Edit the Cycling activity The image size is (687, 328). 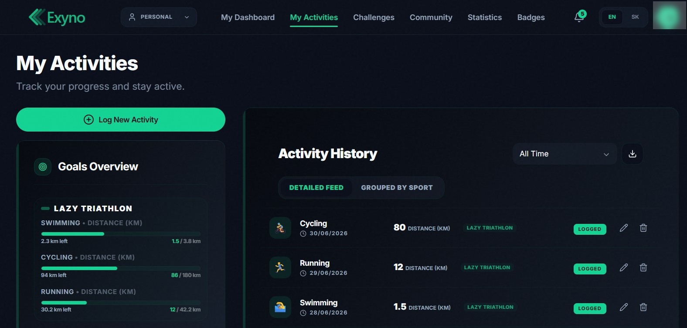pyautogui.click(x=624, y=228)
